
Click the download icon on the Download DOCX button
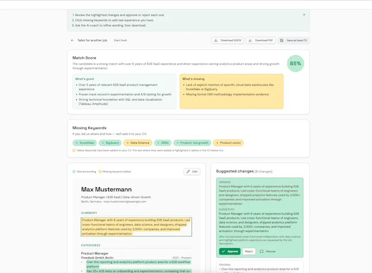click(x=216, y=40)
